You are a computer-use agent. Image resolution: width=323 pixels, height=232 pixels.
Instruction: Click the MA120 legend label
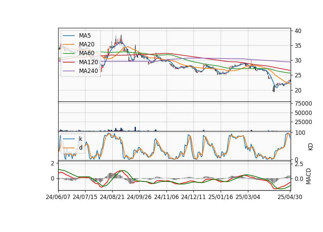88,62
